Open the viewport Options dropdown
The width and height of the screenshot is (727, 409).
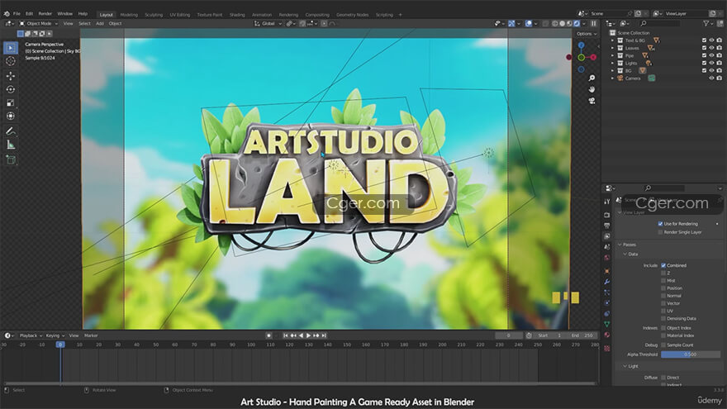coord(587,34)
